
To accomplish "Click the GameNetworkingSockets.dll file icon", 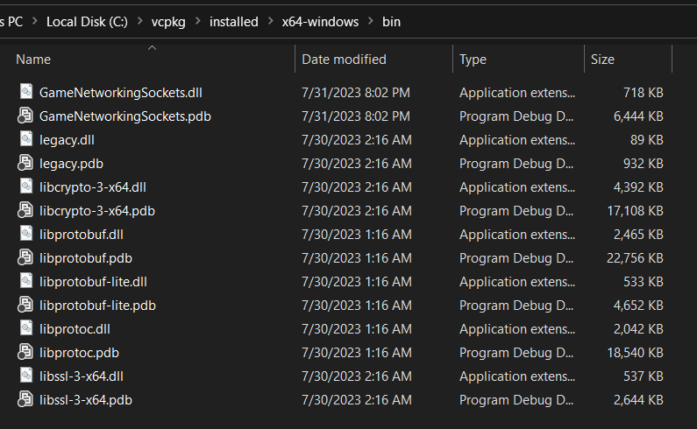I will point(25,92).
